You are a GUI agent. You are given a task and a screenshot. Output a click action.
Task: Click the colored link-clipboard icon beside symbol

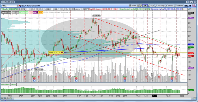[20, 6]
